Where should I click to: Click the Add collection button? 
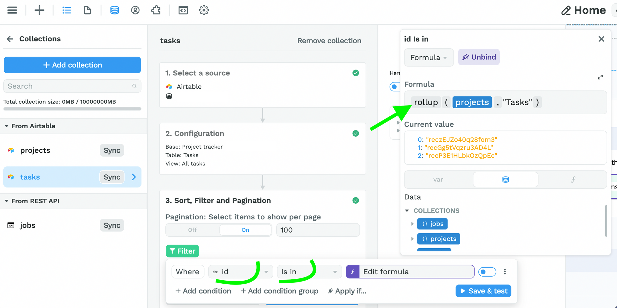72,65
